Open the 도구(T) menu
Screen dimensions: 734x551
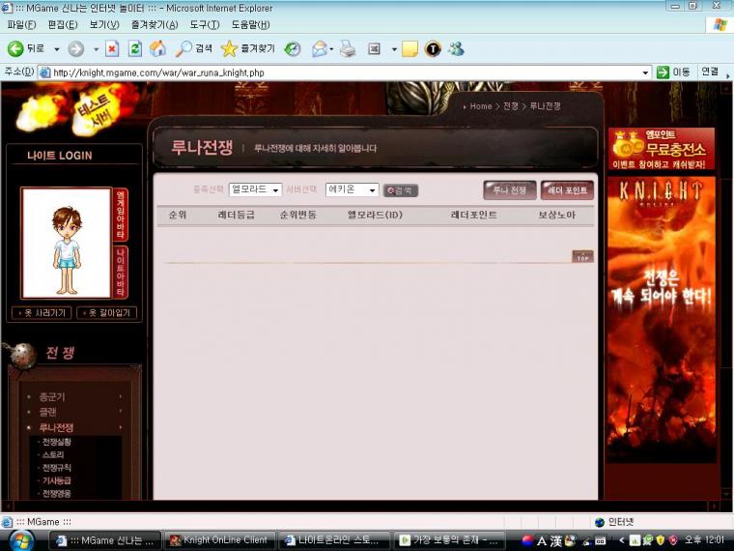tap(205, 25)
